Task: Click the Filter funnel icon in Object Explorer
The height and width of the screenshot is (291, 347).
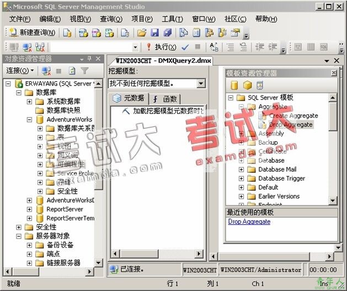Action: 84,71
